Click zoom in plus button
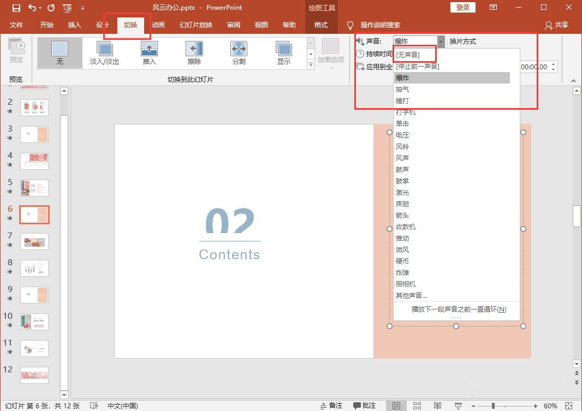This screenshot has width=582, height=411. click(x=535, y=406)
